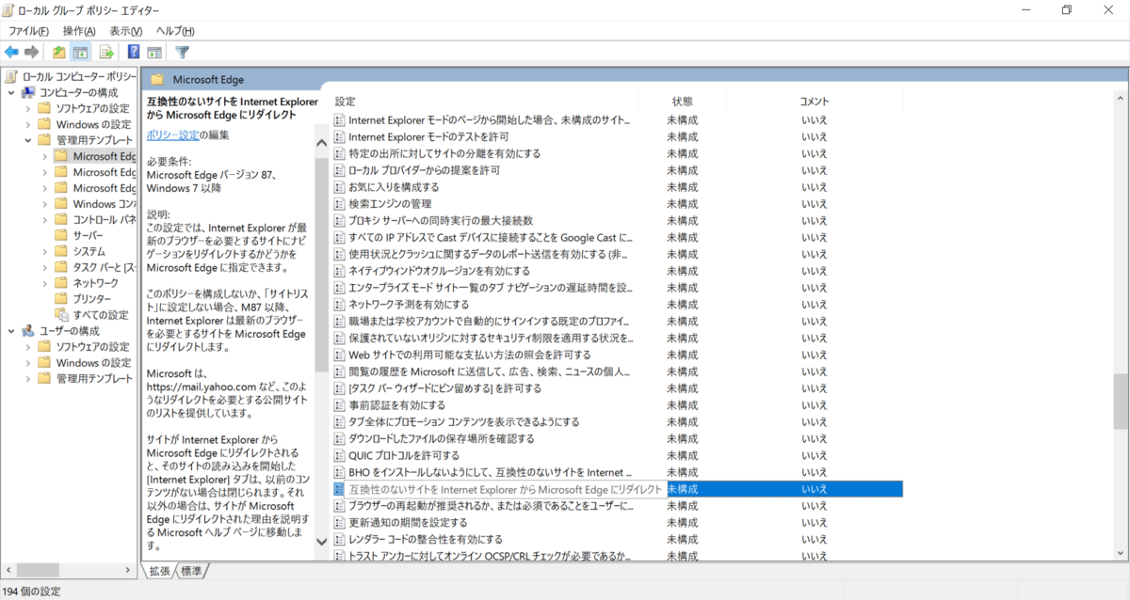
Task: Click the ローカル コンピューター ポリシー scroll icon
Action: pyautogui.click(x=11, y=76)
